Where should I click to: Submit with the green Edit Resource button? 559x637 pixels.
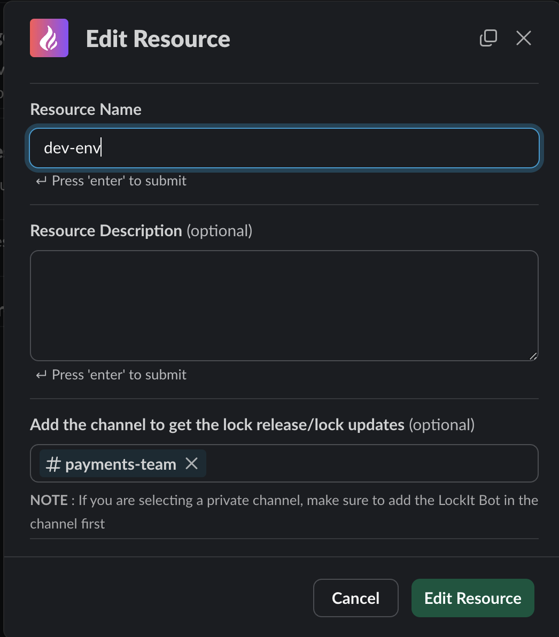click(472, 598)
